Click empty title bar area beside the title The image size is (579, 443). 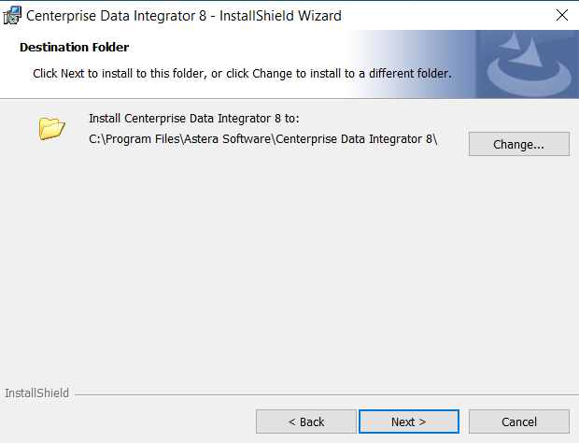[x=439, y=15]
